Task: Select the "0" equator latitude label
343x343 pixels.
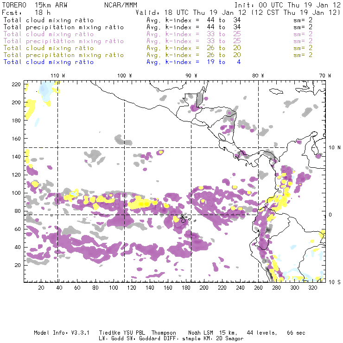Action: click(x=330, y=215)
